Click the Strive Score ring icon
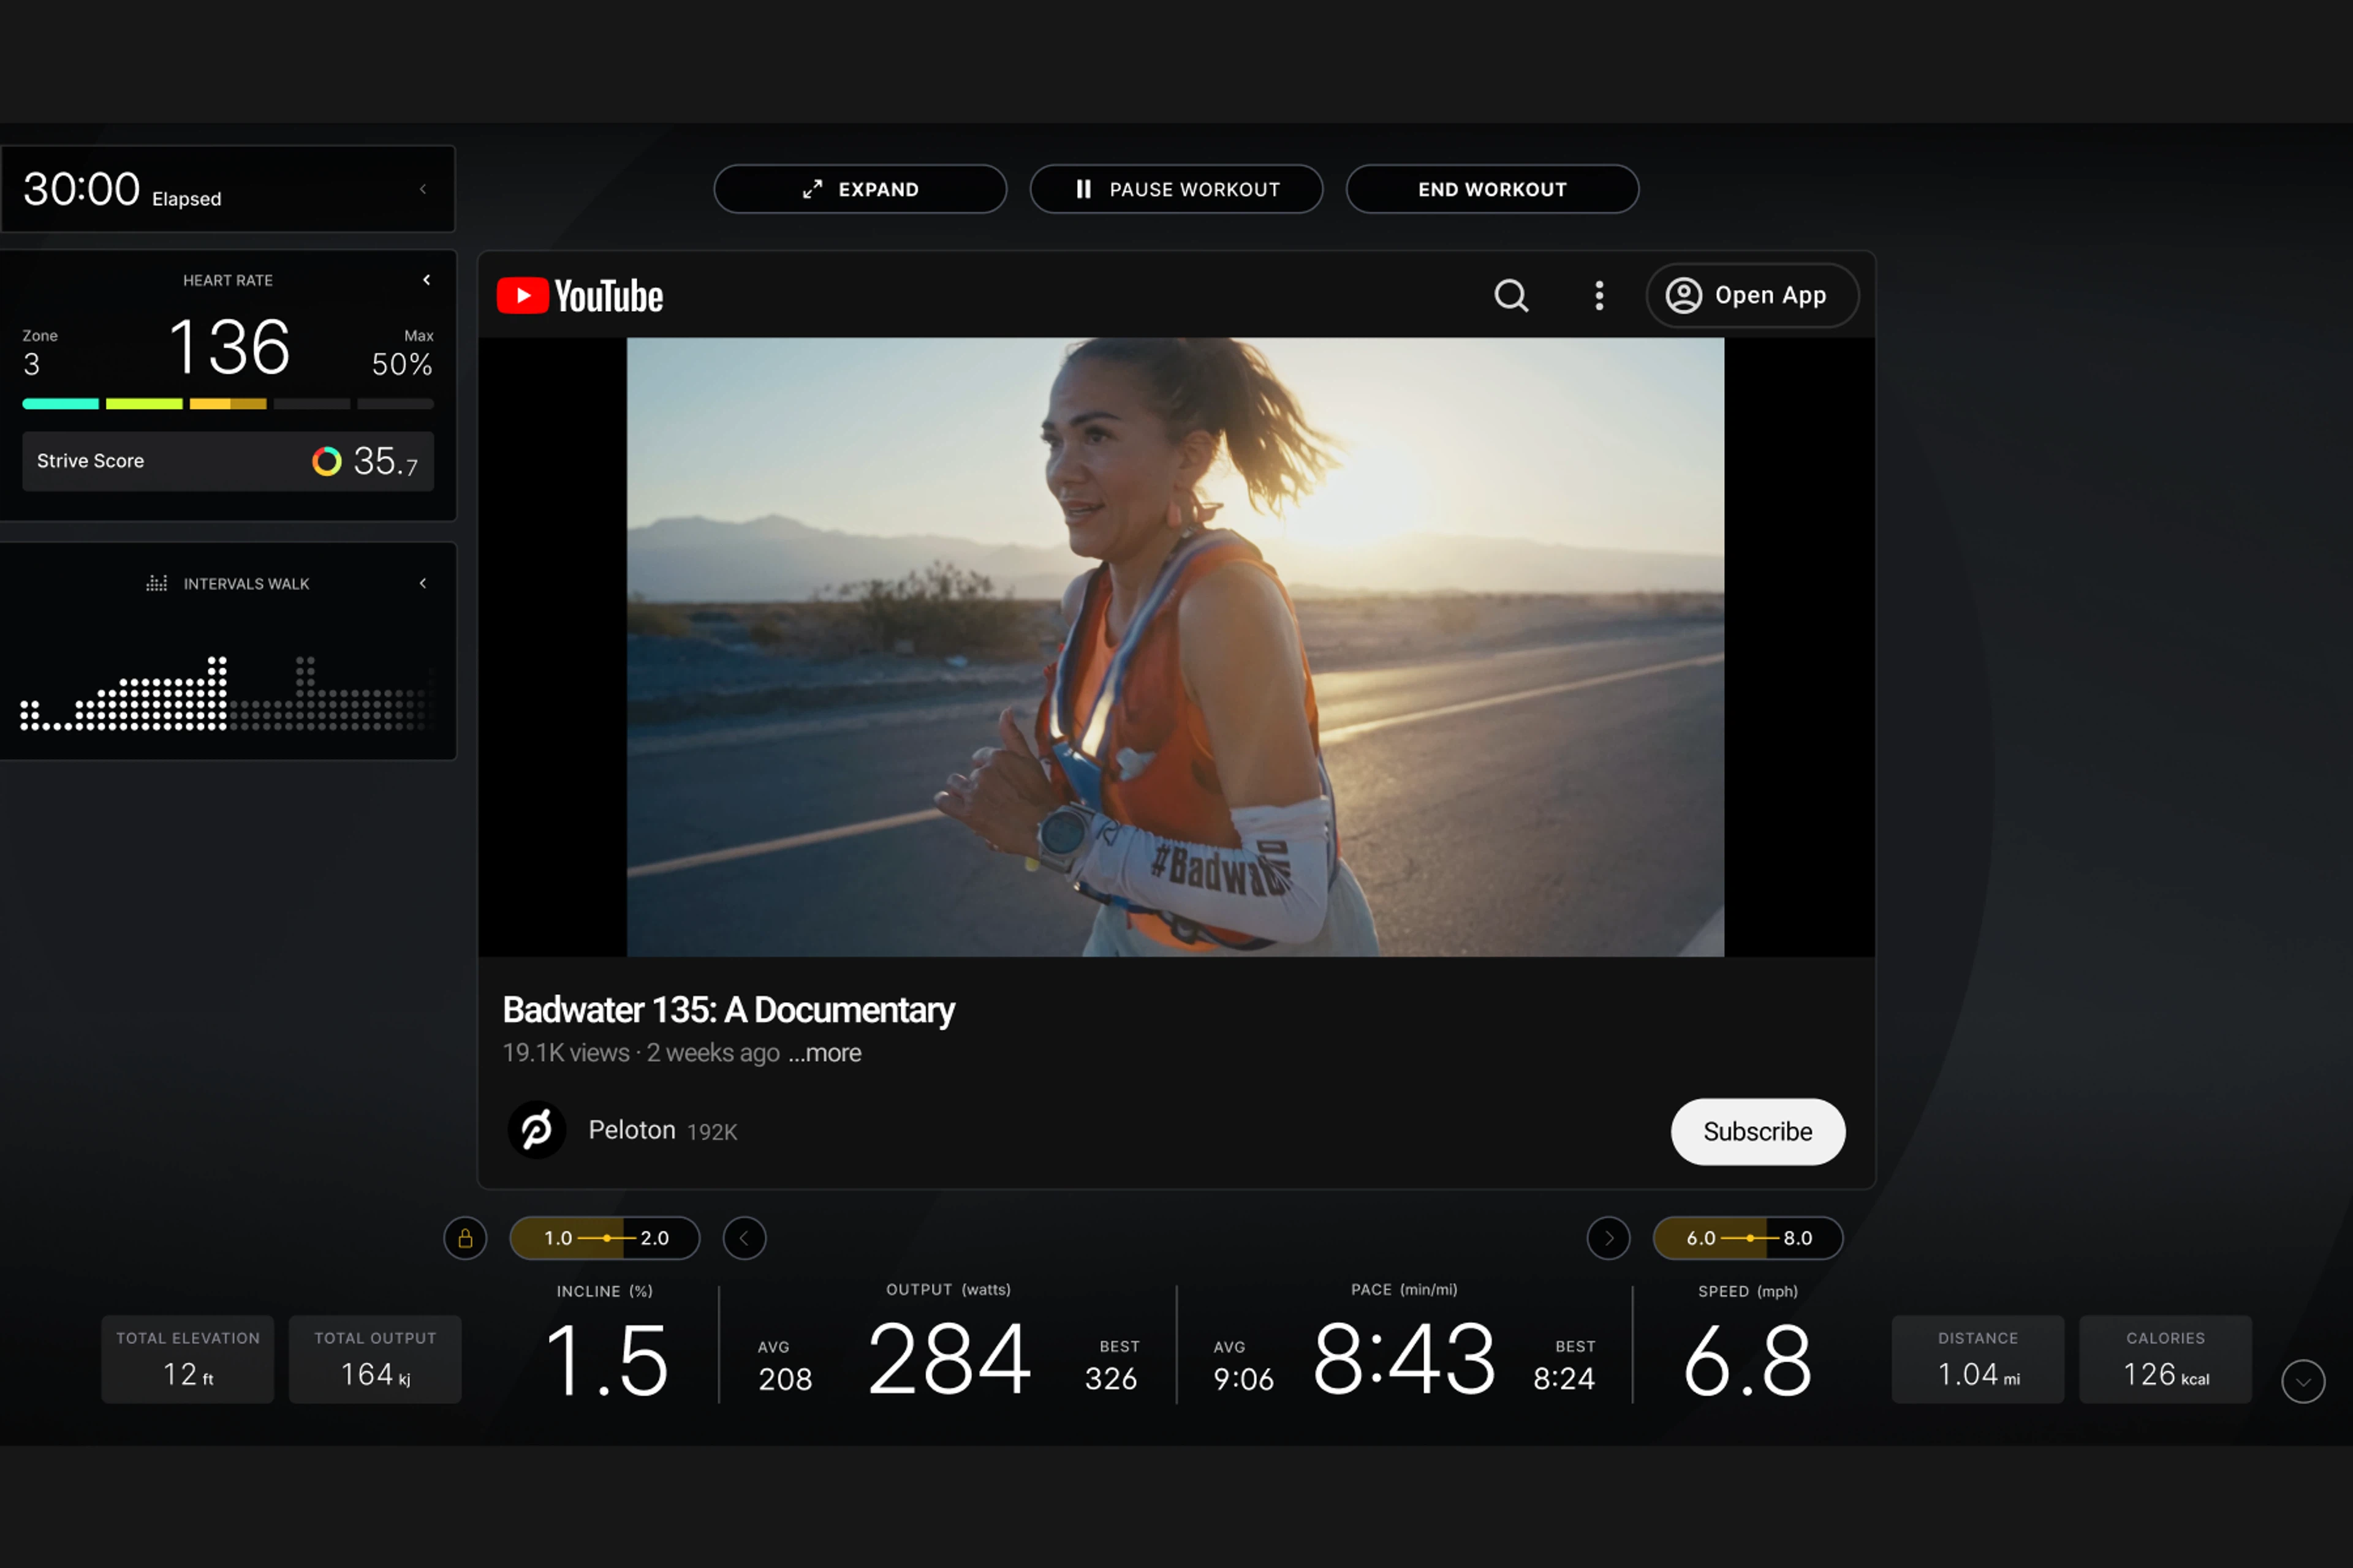 (326, 461)
